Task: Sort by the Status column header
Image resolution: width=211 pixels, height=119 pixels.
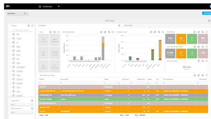Action: (110, 79)
